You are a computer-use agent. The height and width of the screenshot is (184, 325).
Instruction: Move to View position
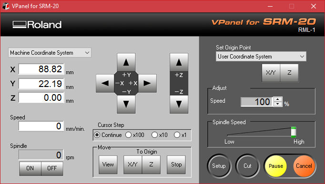pyautogui.click(x=108, y=165)
